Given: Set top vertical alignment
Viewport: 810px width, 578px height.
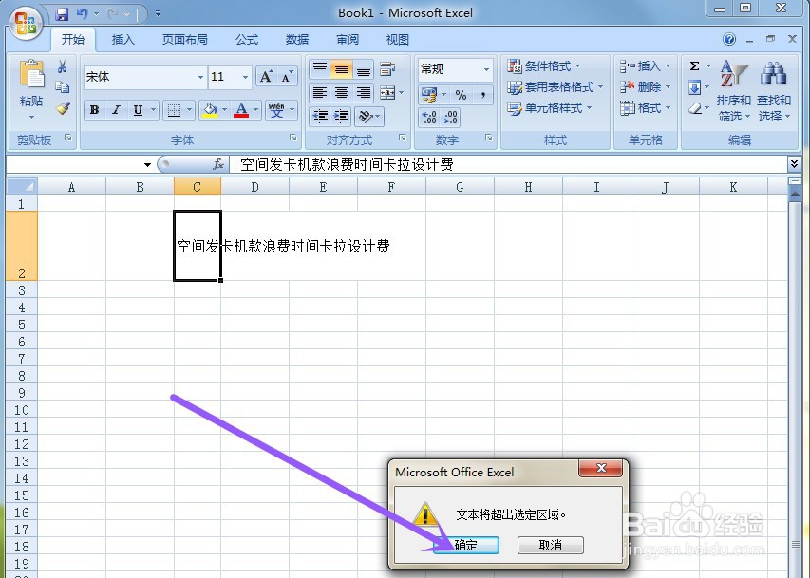Looking at the screenshot, I should 320,69.
